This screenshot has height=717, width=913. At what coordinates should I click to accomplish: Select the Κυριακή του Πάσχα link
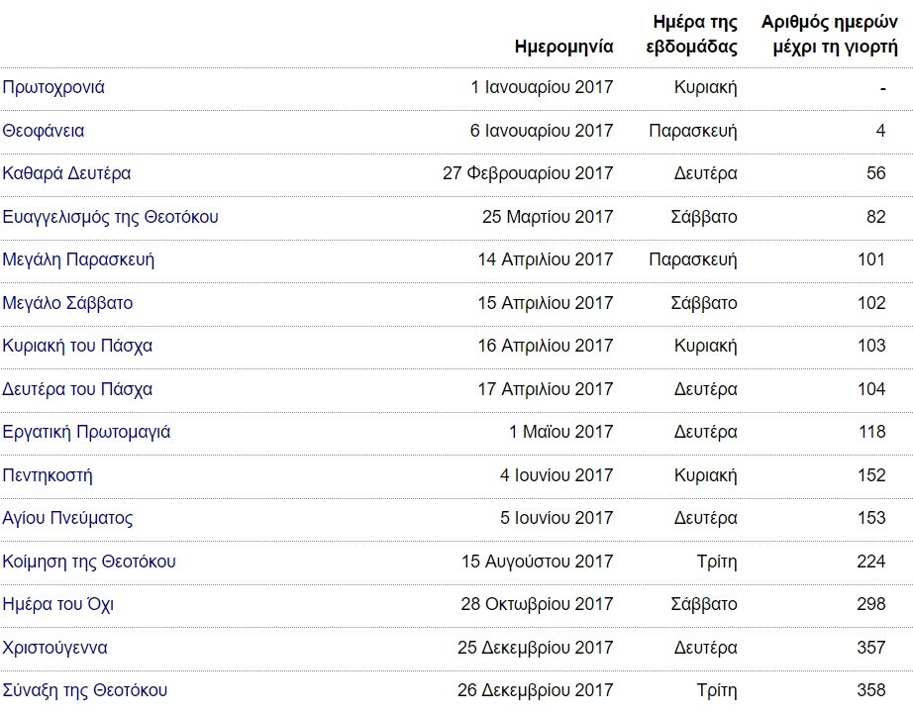click(78, 346)
